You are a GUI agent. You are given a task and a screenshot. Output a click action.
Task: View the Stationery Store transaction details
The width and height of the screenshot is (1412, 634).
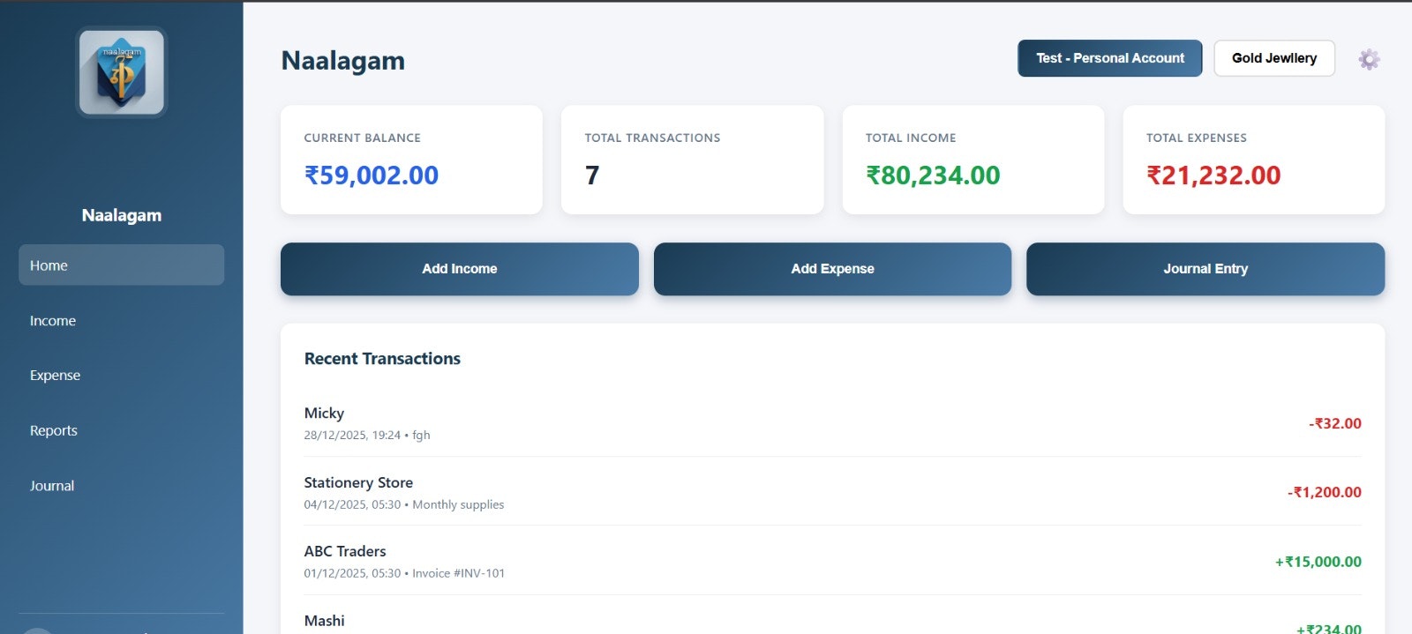[x=832, y=492]
